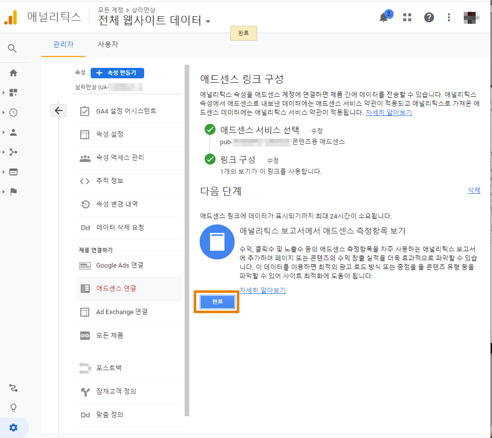The image size is (492, 438).
Task: Open the Attribution path icon
Action: pos(13,388)
